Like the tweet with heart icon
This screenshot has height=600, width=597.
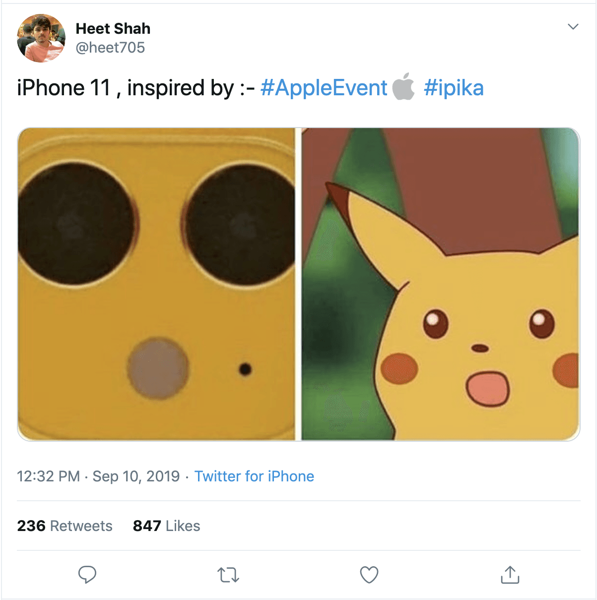369,575
